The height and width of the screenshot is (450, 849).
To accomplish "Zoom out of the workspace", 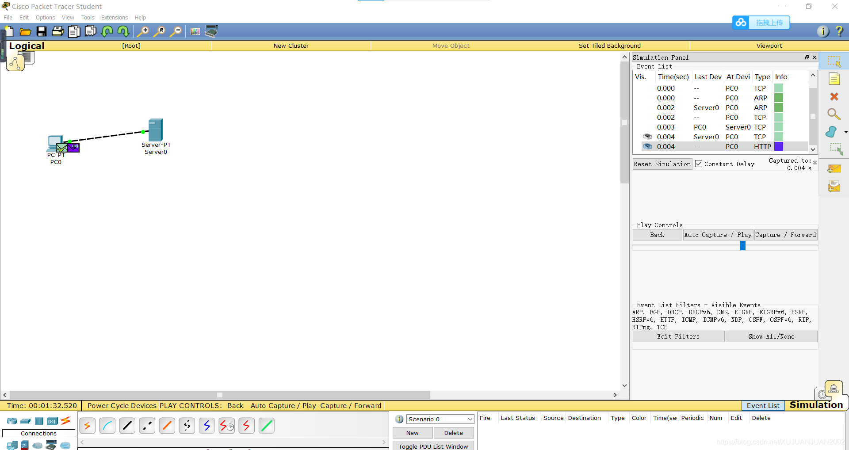I will [x=176, y=31].
